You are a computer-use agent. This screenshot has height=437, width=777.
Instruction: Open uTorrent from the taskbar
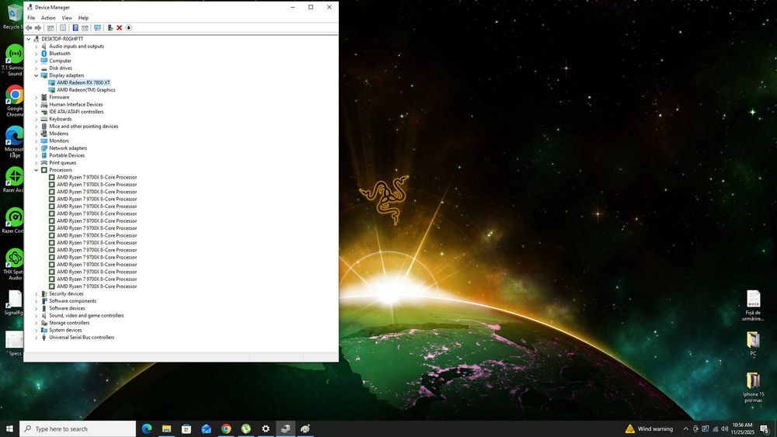point(246,428)
